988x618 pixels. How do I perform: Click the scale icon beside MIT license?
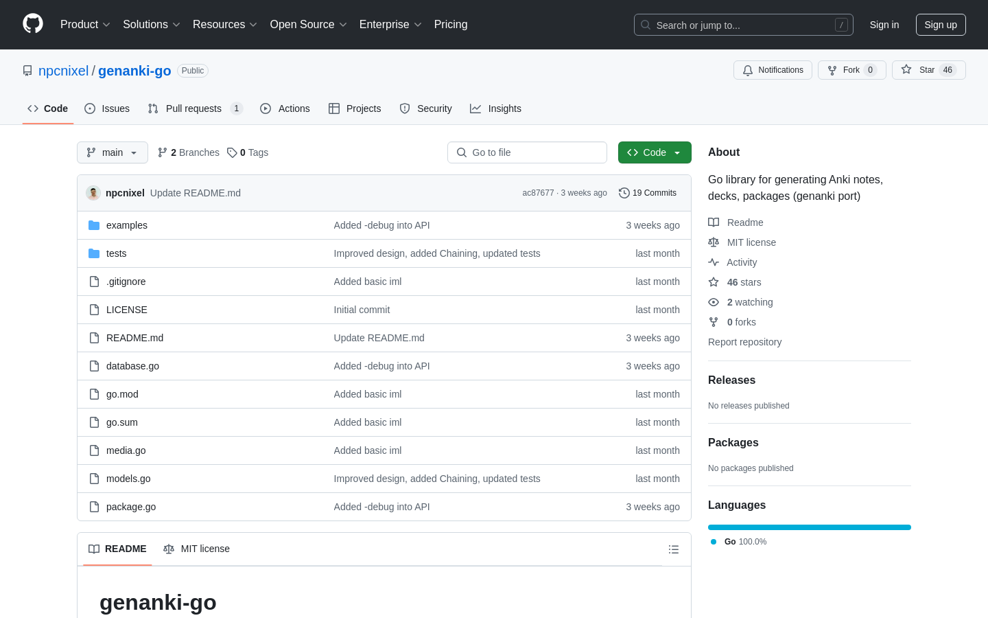(x=714, y=242)
